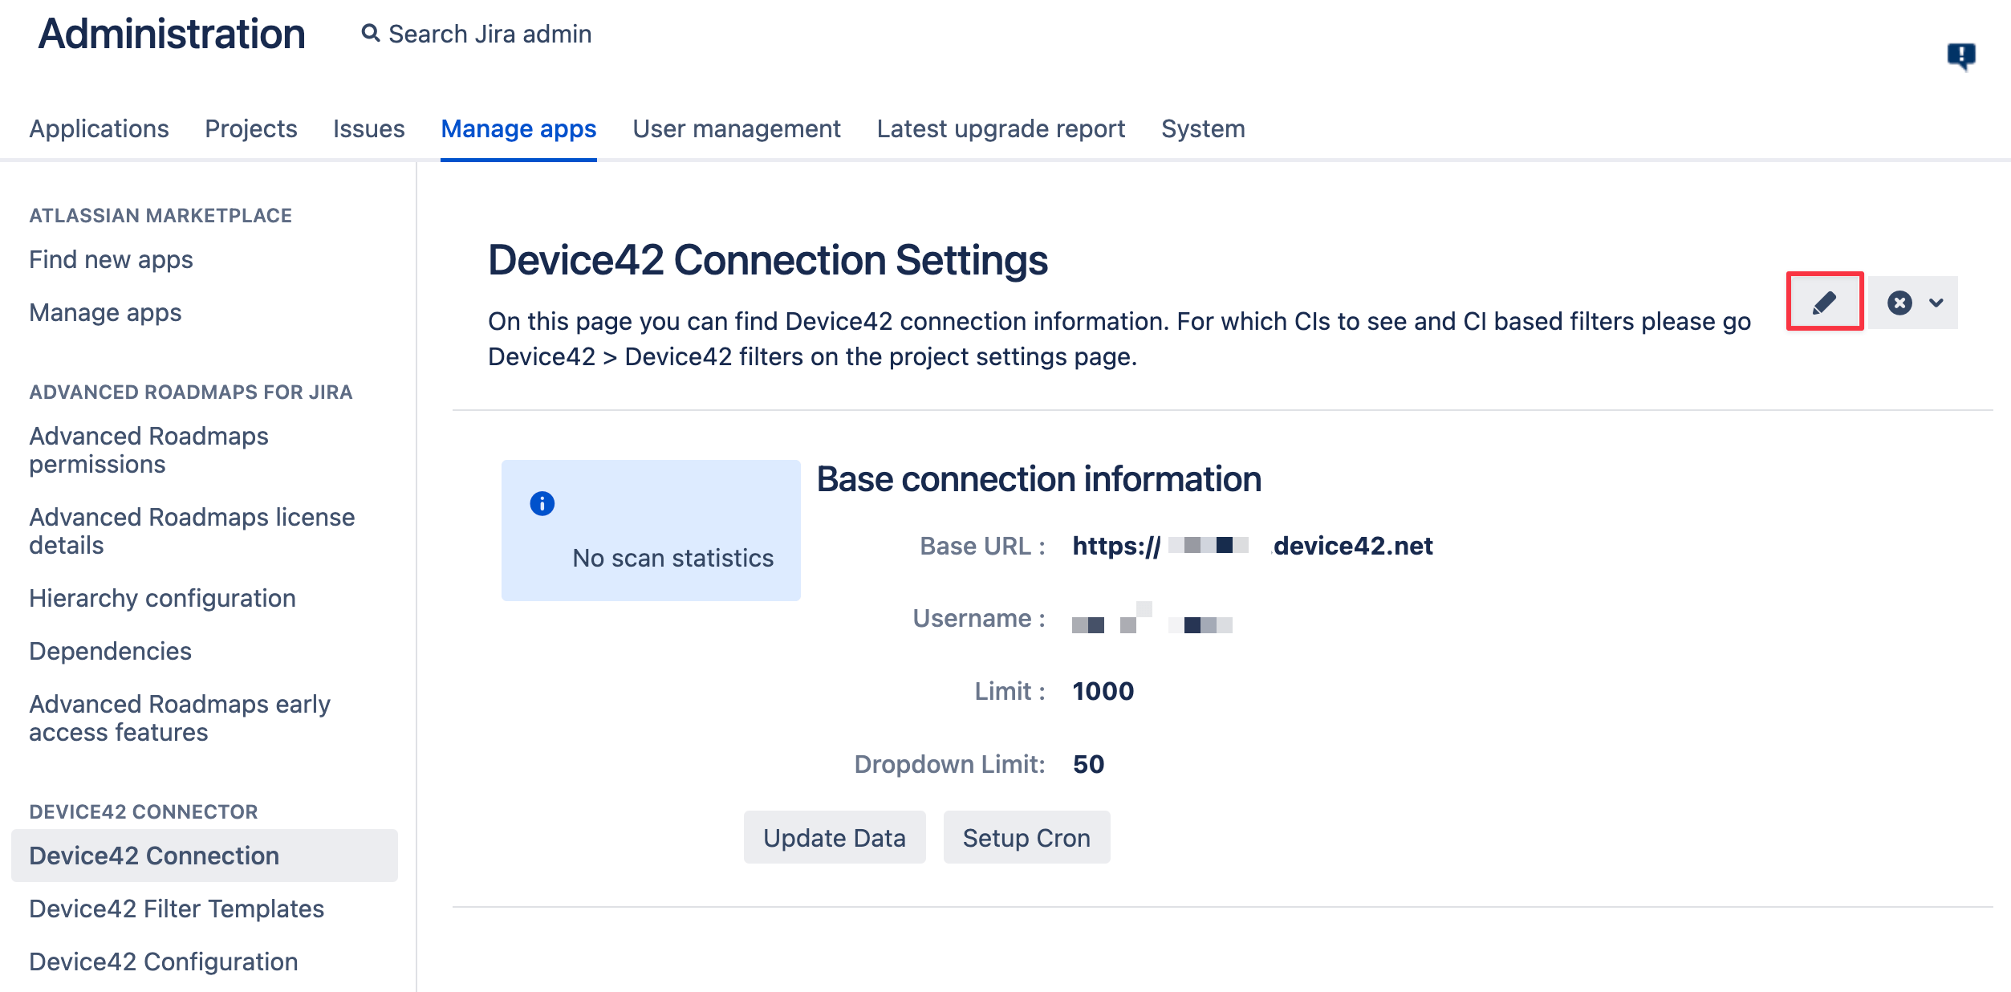This screenshot has height=992, width=2011.
Task: Open Advanced Roadmaps permissions page
Action: [x=148, y=449]
